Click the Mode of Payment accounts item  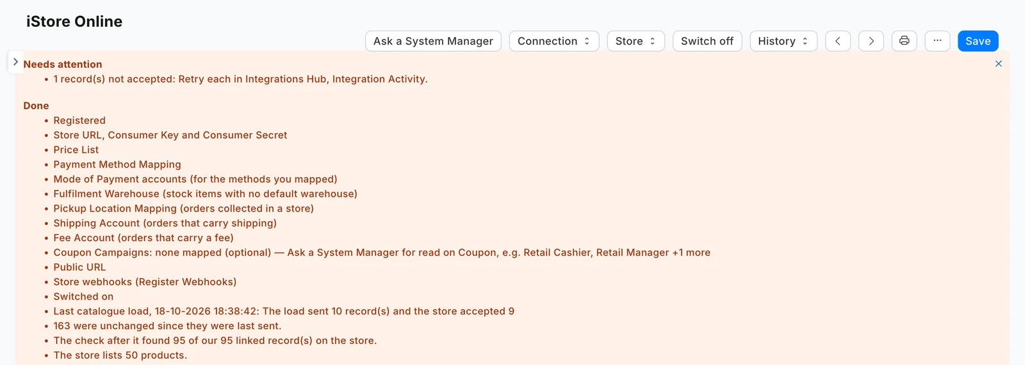pos(195,180)
